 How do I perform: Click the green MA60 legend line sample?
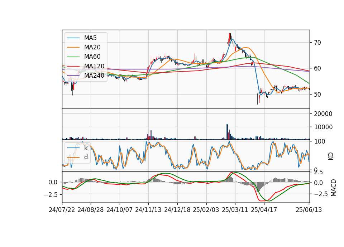(x=73, y=57)
